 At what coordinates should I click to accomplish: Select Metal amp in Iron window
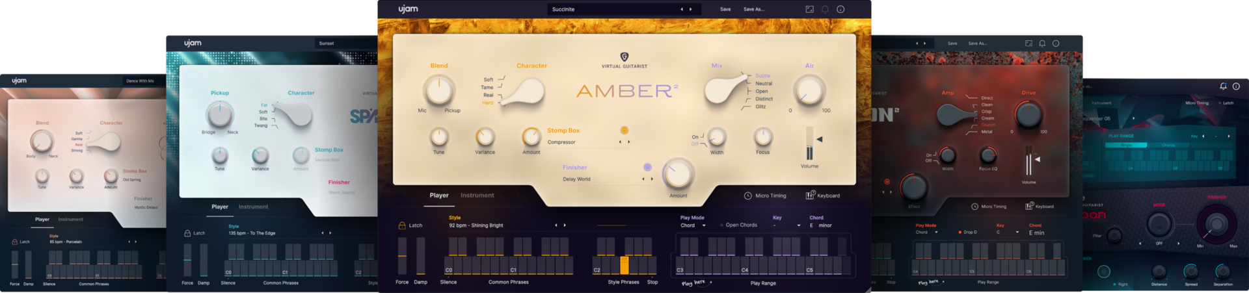pyautogui.click(x=987, y=132)
